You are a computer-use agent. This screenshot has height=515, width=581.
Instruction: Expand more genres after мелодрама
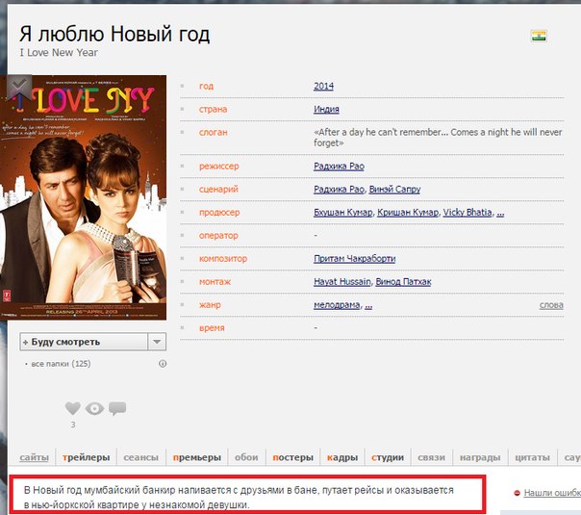point(368,305)
